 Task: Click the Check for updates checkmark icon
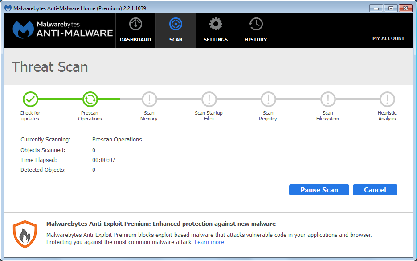pyautogui.click(x=30, y=99)
